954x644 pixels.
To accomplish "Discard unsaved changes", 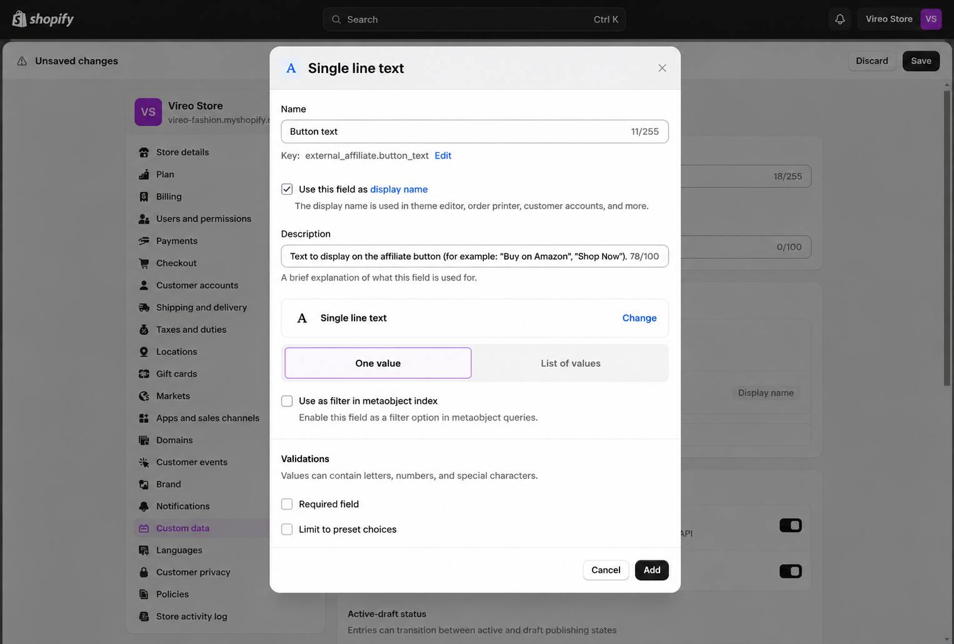I will 872,61.
